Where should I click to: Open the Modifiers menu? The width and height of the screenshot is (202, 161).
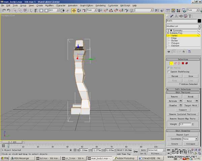click(x=49, y=5)
